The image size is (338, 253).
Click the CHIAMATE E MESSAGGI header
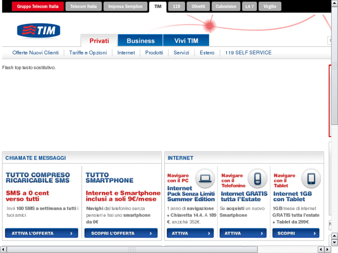click(36, 158)
